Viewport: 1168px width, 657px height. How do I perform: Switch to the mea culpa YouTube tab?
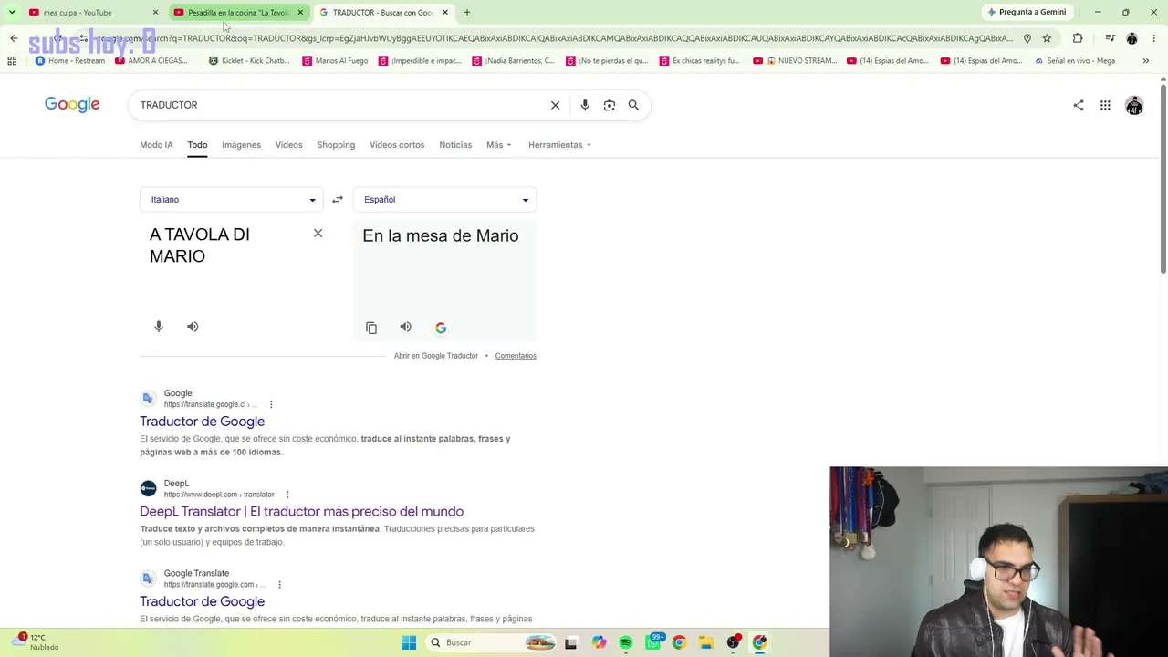[94, 12]
